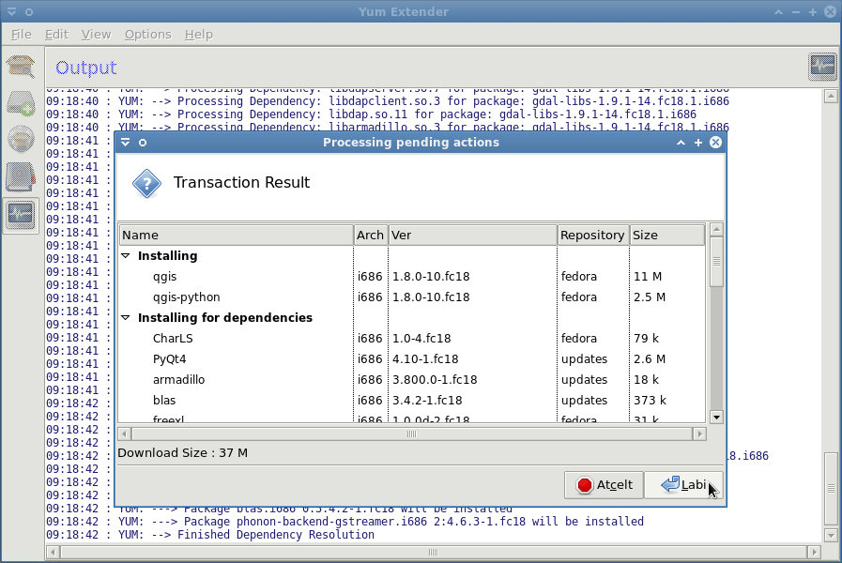Select the blas dependency row
The image size is (842, 563).
[x=412, y=401]
